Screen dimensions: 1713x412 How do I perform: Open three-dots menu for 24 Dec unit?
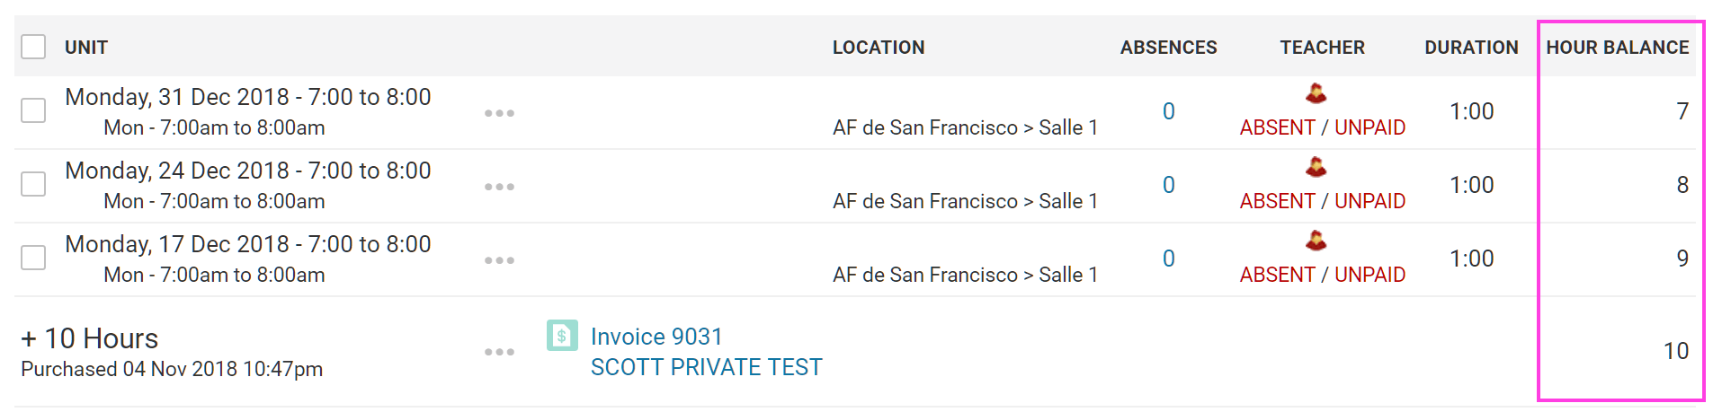499,187
